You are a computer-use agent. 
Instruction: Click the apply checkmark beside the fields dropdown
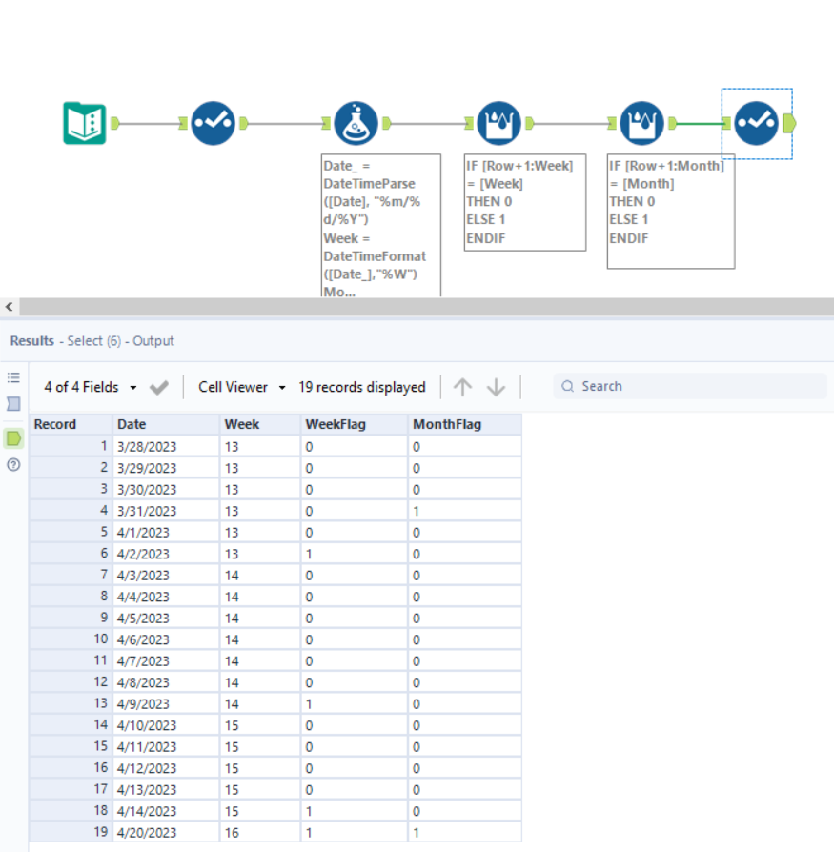click(158, 387)
